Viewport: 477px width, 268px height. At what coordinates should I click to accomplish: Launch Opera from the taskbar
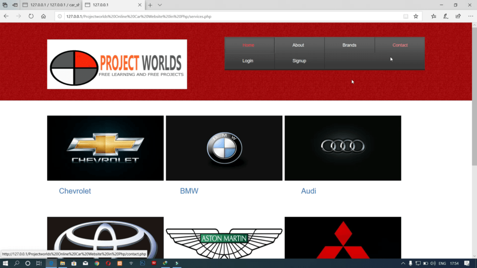(x=108, y=263)
